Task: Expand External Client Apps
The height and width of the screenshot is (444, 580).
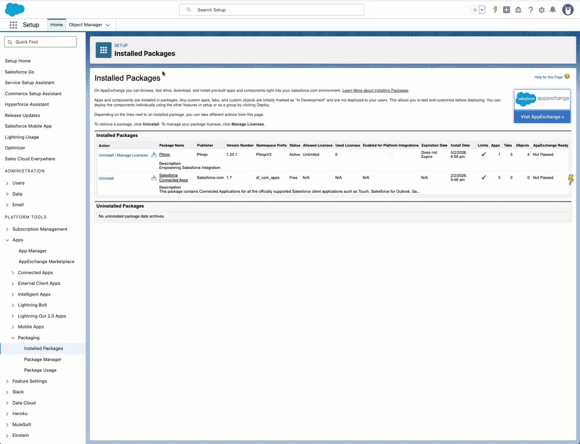Action: click(13, 284)
